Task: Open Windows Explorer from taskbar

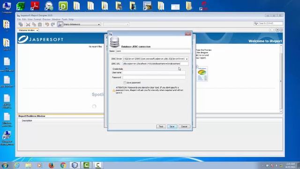Action: (28, 165)
